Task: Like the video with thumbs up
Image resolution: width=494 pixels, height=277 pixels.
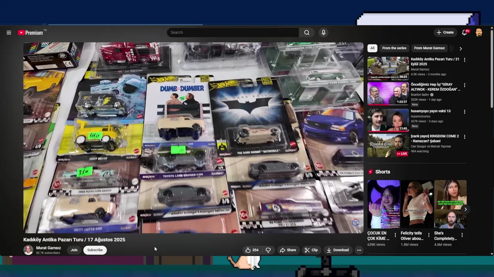Action: click(252, 250)
